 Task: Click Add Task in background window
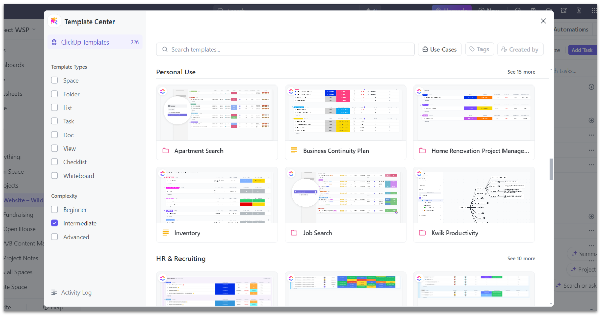(x=582, y=50)
